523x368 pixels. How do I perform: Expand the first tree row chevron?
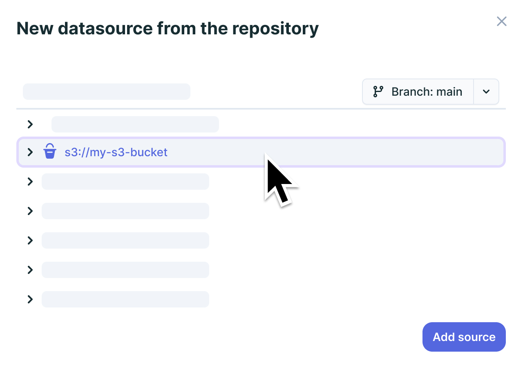click(x=30, y=124)
